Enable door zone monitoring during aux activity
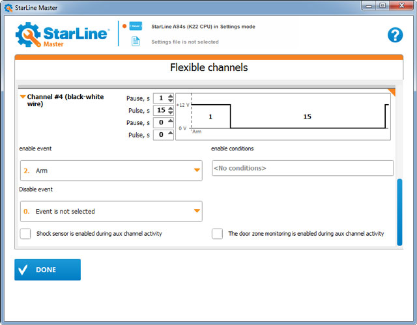417x325 pixels. [217, 234]
